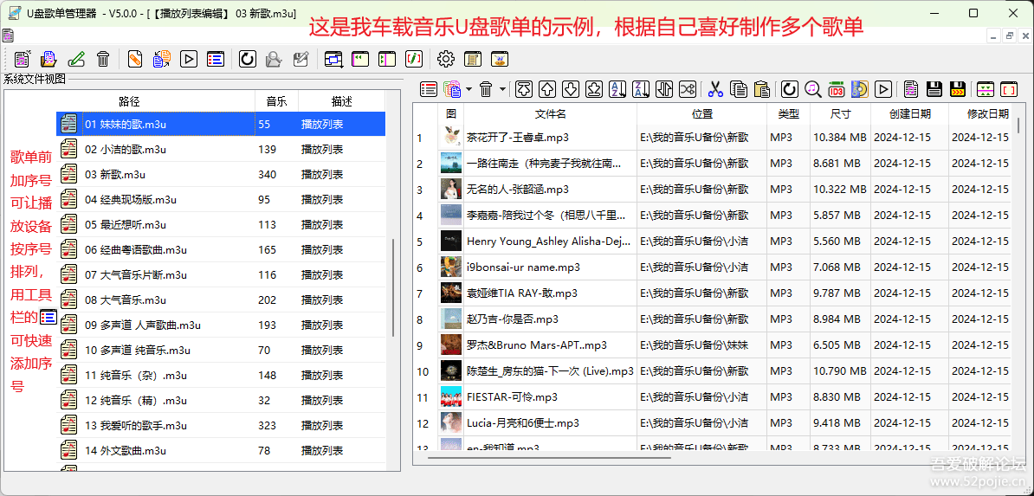Image resolution: width=1034 pixels, height=496 pixels.
Task: Open the ID3 tag editor icon
Action: pyautogui.click(x=837, y=88)
